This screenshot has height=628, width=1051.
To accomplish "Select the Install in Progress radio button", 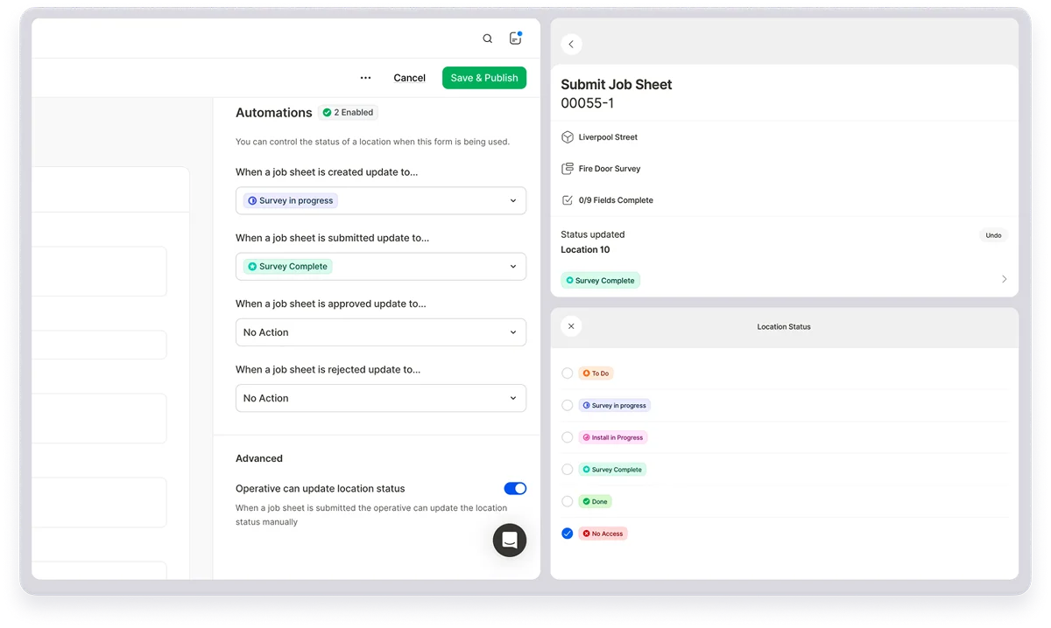I will 568,437.
